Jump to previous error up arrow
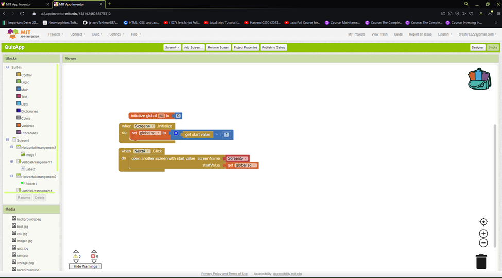This screenshot has height=278, width=502. (94, 251)
